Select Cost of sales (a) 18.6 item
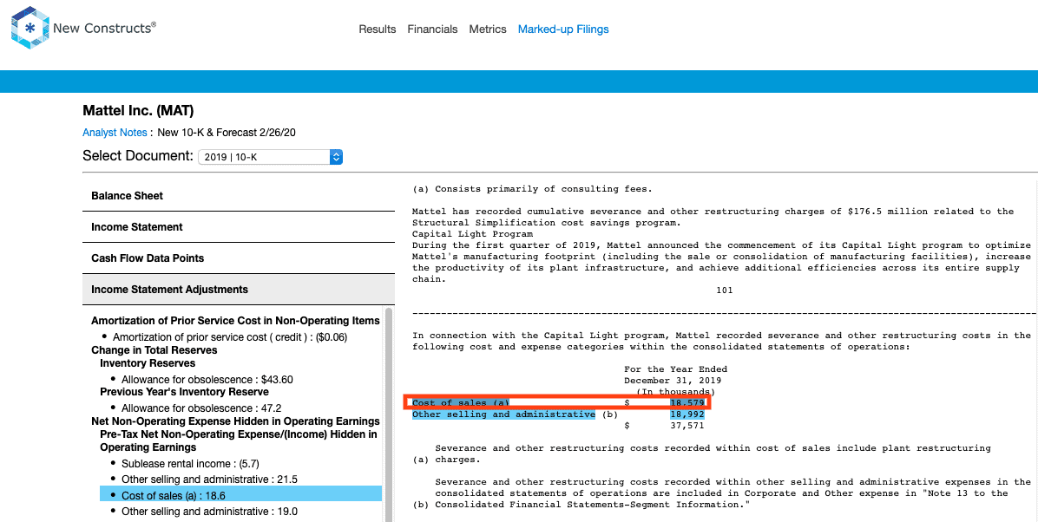1038x522 pixels. 241,495
